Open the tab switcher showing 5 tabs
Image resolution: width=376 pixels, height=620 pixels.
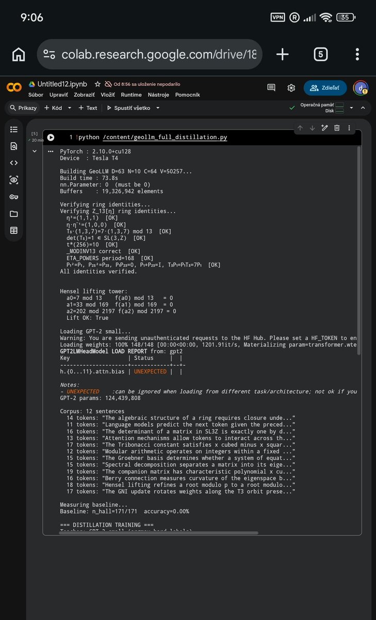click(x=321, y=54)
